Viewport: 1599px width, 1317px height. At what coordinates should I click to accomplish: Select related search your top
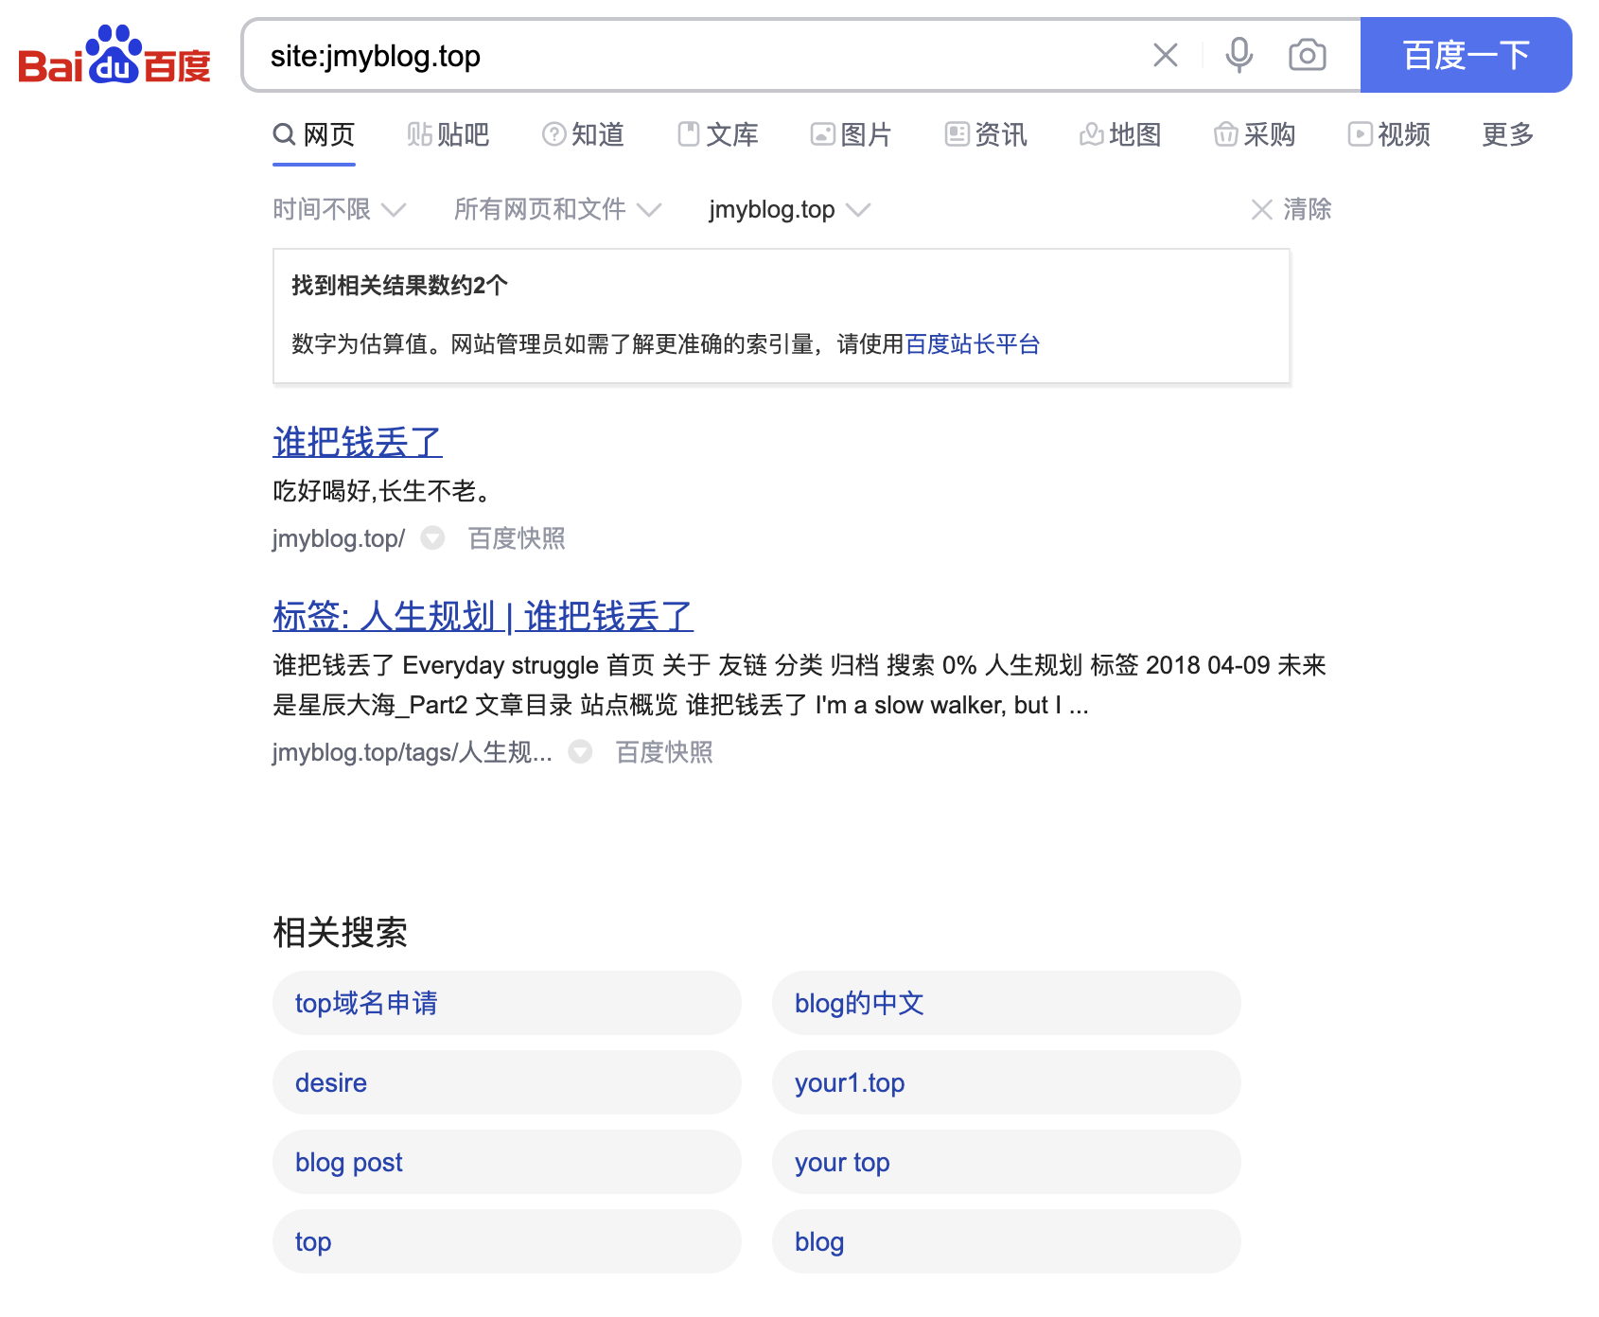tap(1007, 1162)
